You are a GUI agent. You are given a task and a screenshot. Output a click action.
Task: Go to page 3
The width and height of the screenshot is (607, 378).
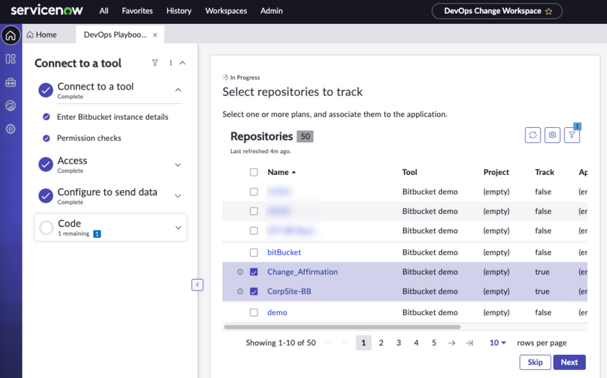[x=399, y=343]
